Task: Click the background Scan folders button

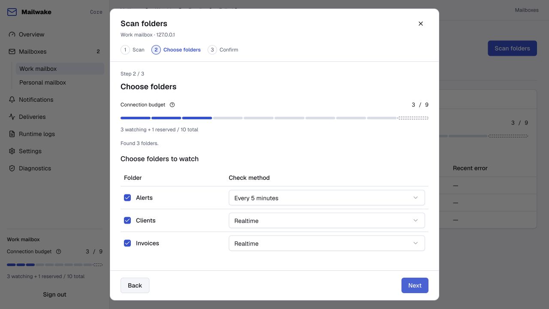Action: [512, 48]
